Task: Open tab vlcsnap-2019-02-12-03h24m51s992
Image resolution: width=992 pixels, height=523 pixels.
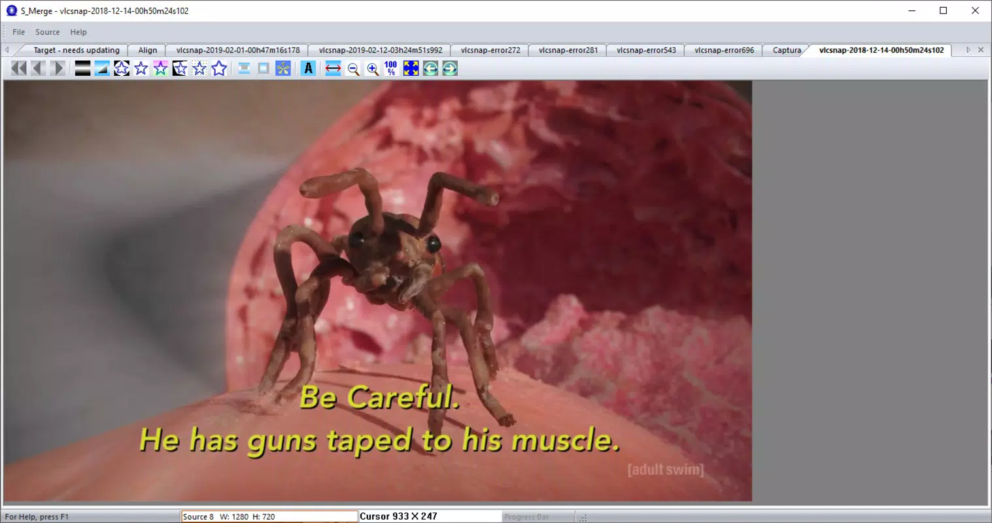Action: pos(381,50)
